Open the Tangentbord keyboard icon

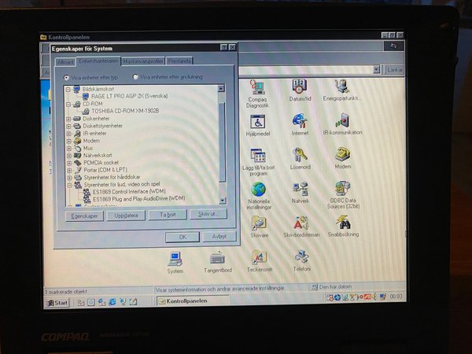218,262
